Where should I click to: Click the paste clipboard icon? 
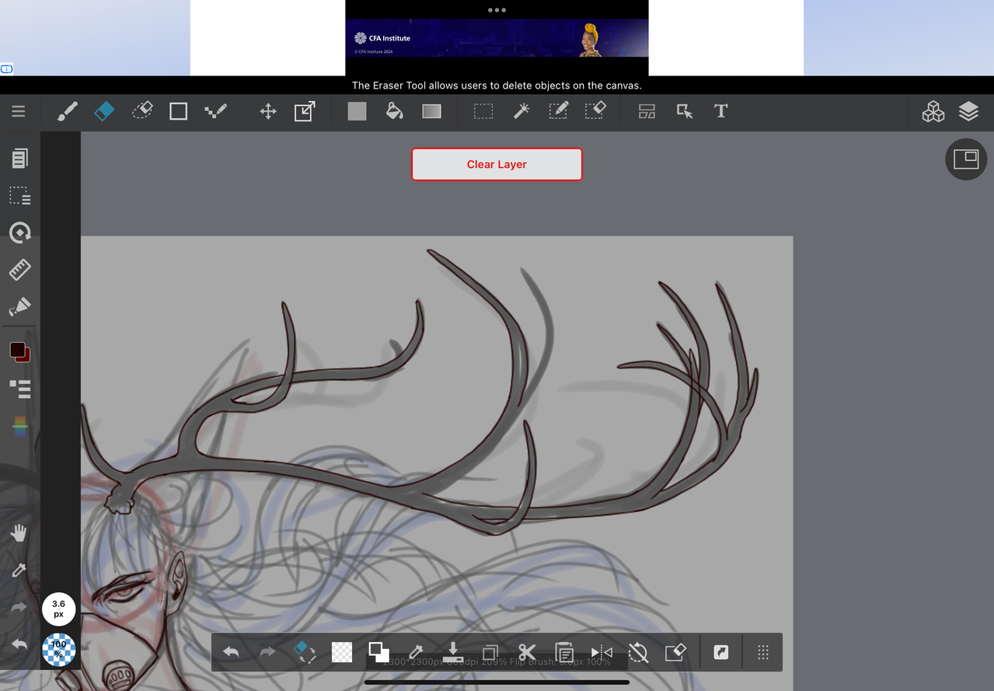[564, 652]
